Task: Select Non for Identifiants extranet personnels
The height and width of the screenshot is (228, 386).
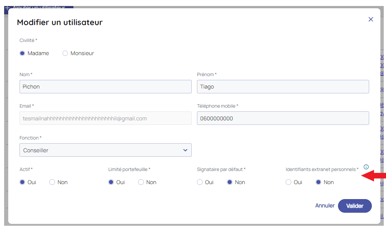Action: point(319,182)
